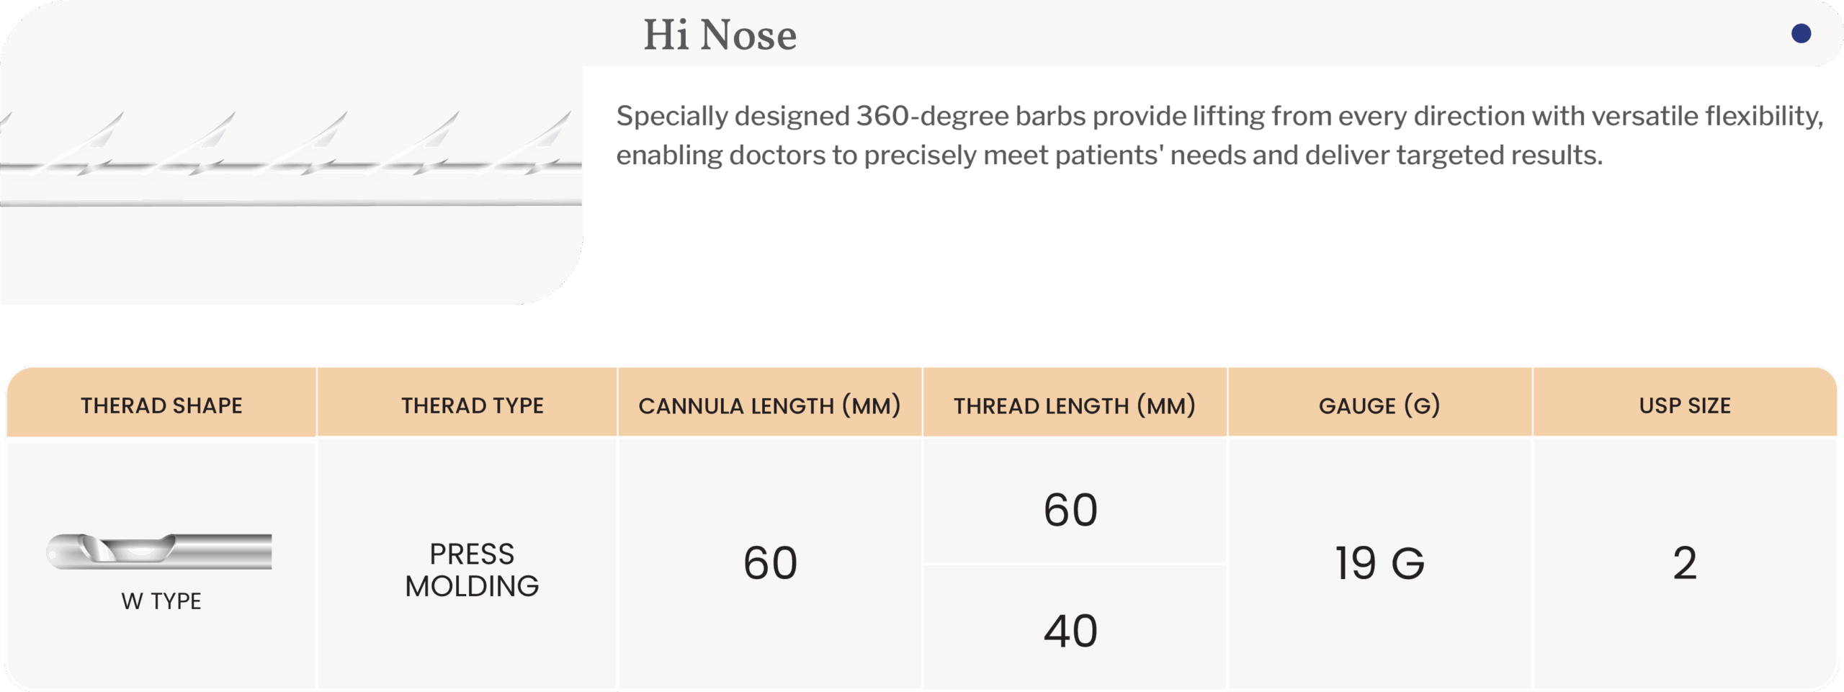Viewport: 1844px width, 692px height.
Task: Click the W TYPE cannula image
Action: tap(159, 552)
